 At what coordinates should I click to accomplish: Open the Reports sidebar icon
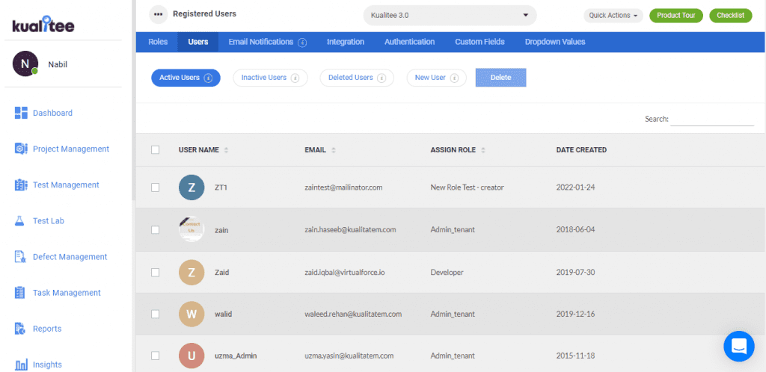click(x=21, y=329)
